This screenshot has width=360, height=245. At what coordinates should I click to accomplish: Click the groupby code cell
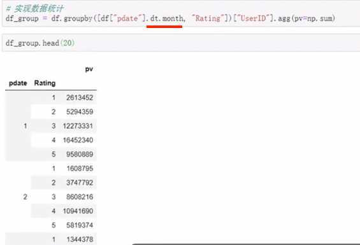(181, 14)
